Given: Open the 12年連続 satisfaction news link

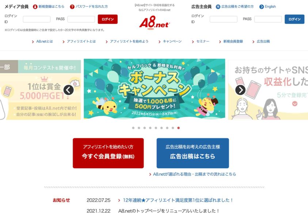Looking at the screenshot, I should click(178, 200).
